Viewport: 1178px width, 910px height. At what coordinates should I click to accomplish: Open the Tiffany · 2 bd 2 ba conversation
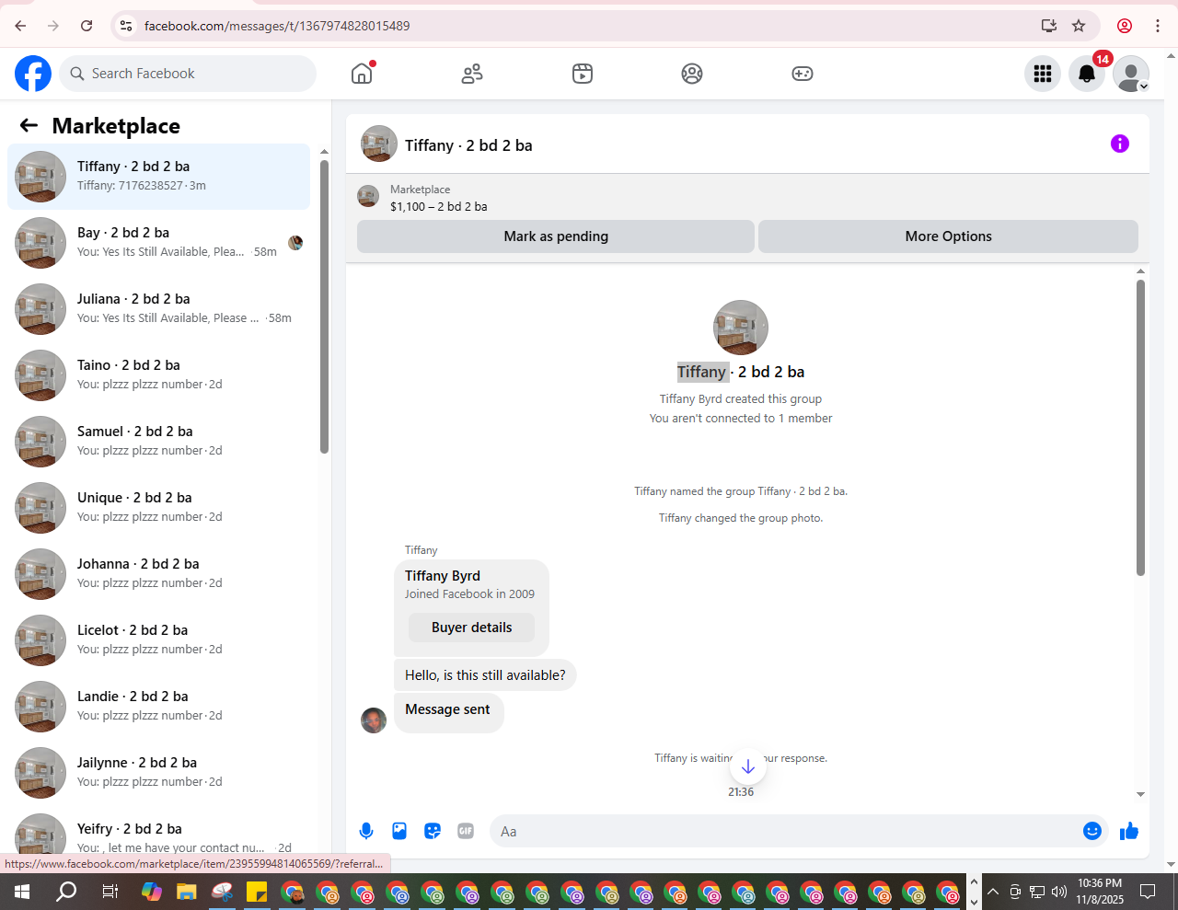point(158,176)
